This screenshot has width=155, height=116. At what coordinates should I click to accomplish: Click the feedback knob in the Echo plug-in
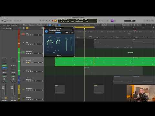[58, 42]
